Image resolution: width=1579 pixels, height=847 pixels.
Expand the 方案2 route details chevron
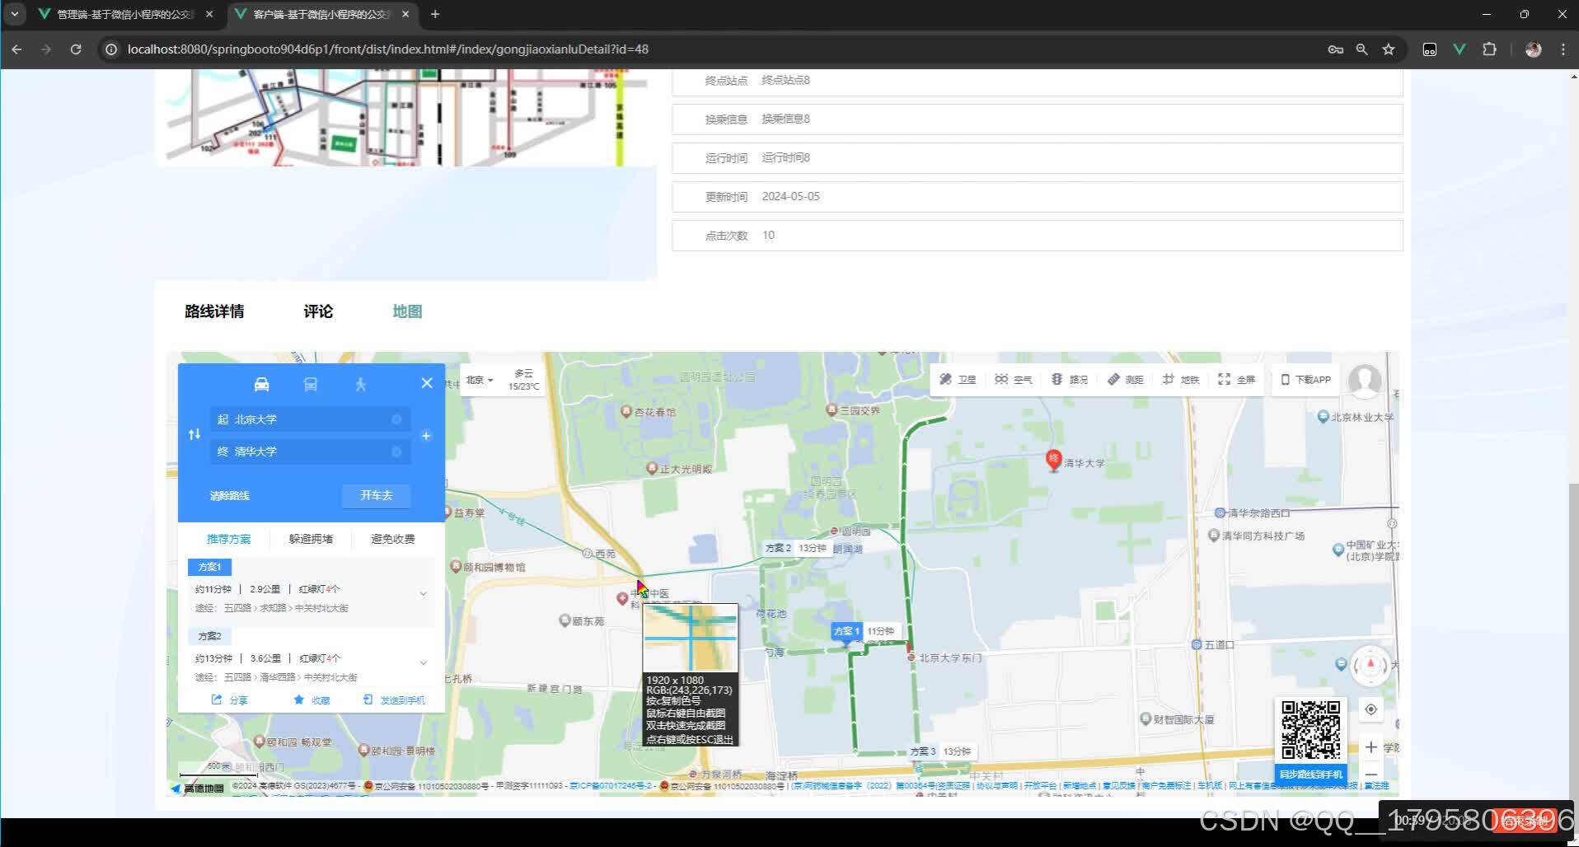[424, 662]
